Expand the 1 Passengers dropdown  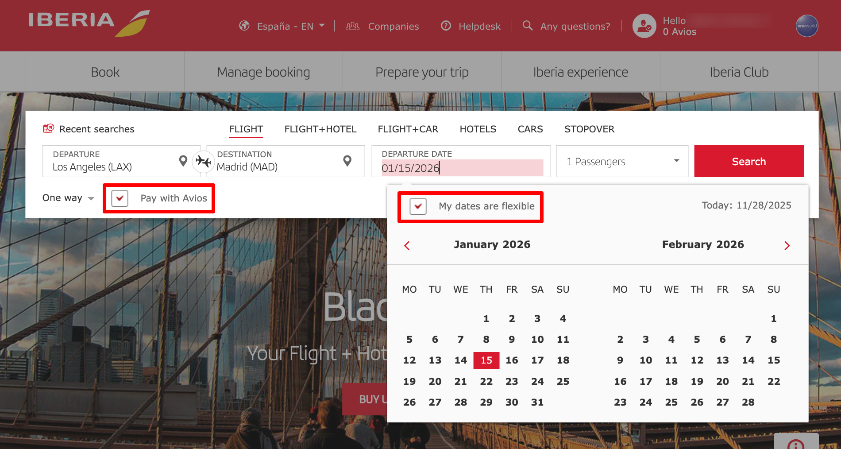tap(622, 161)
